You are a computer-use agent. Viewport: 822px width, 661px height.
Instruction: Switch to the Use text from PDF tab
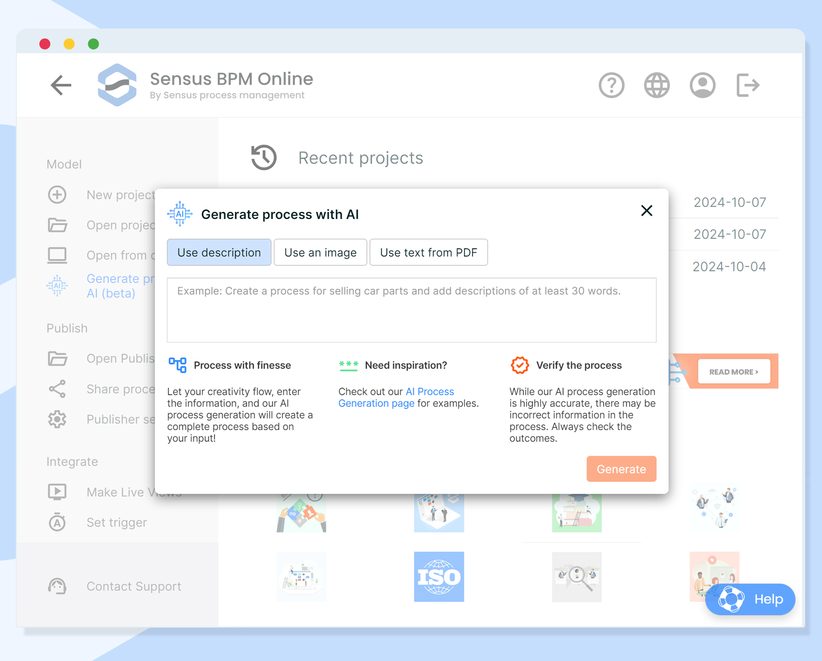(x=429, y=252)
